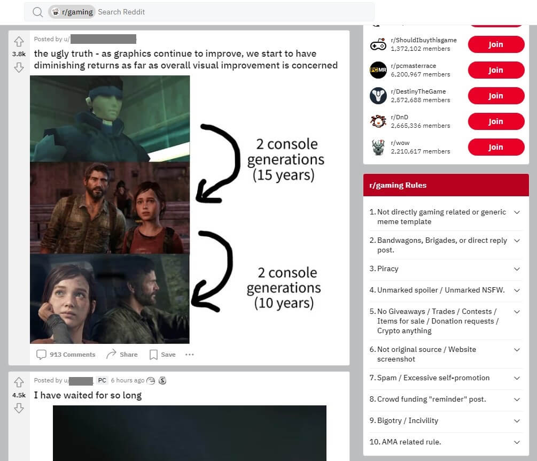Click the r/DestinyTheGame emblem icon
537x461 pixels.
coord(378,96)
